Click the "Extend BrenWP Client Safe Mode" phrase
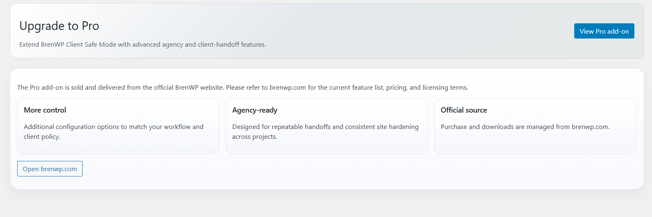Screen dimensions: 652x217 (x=68, y=44)
